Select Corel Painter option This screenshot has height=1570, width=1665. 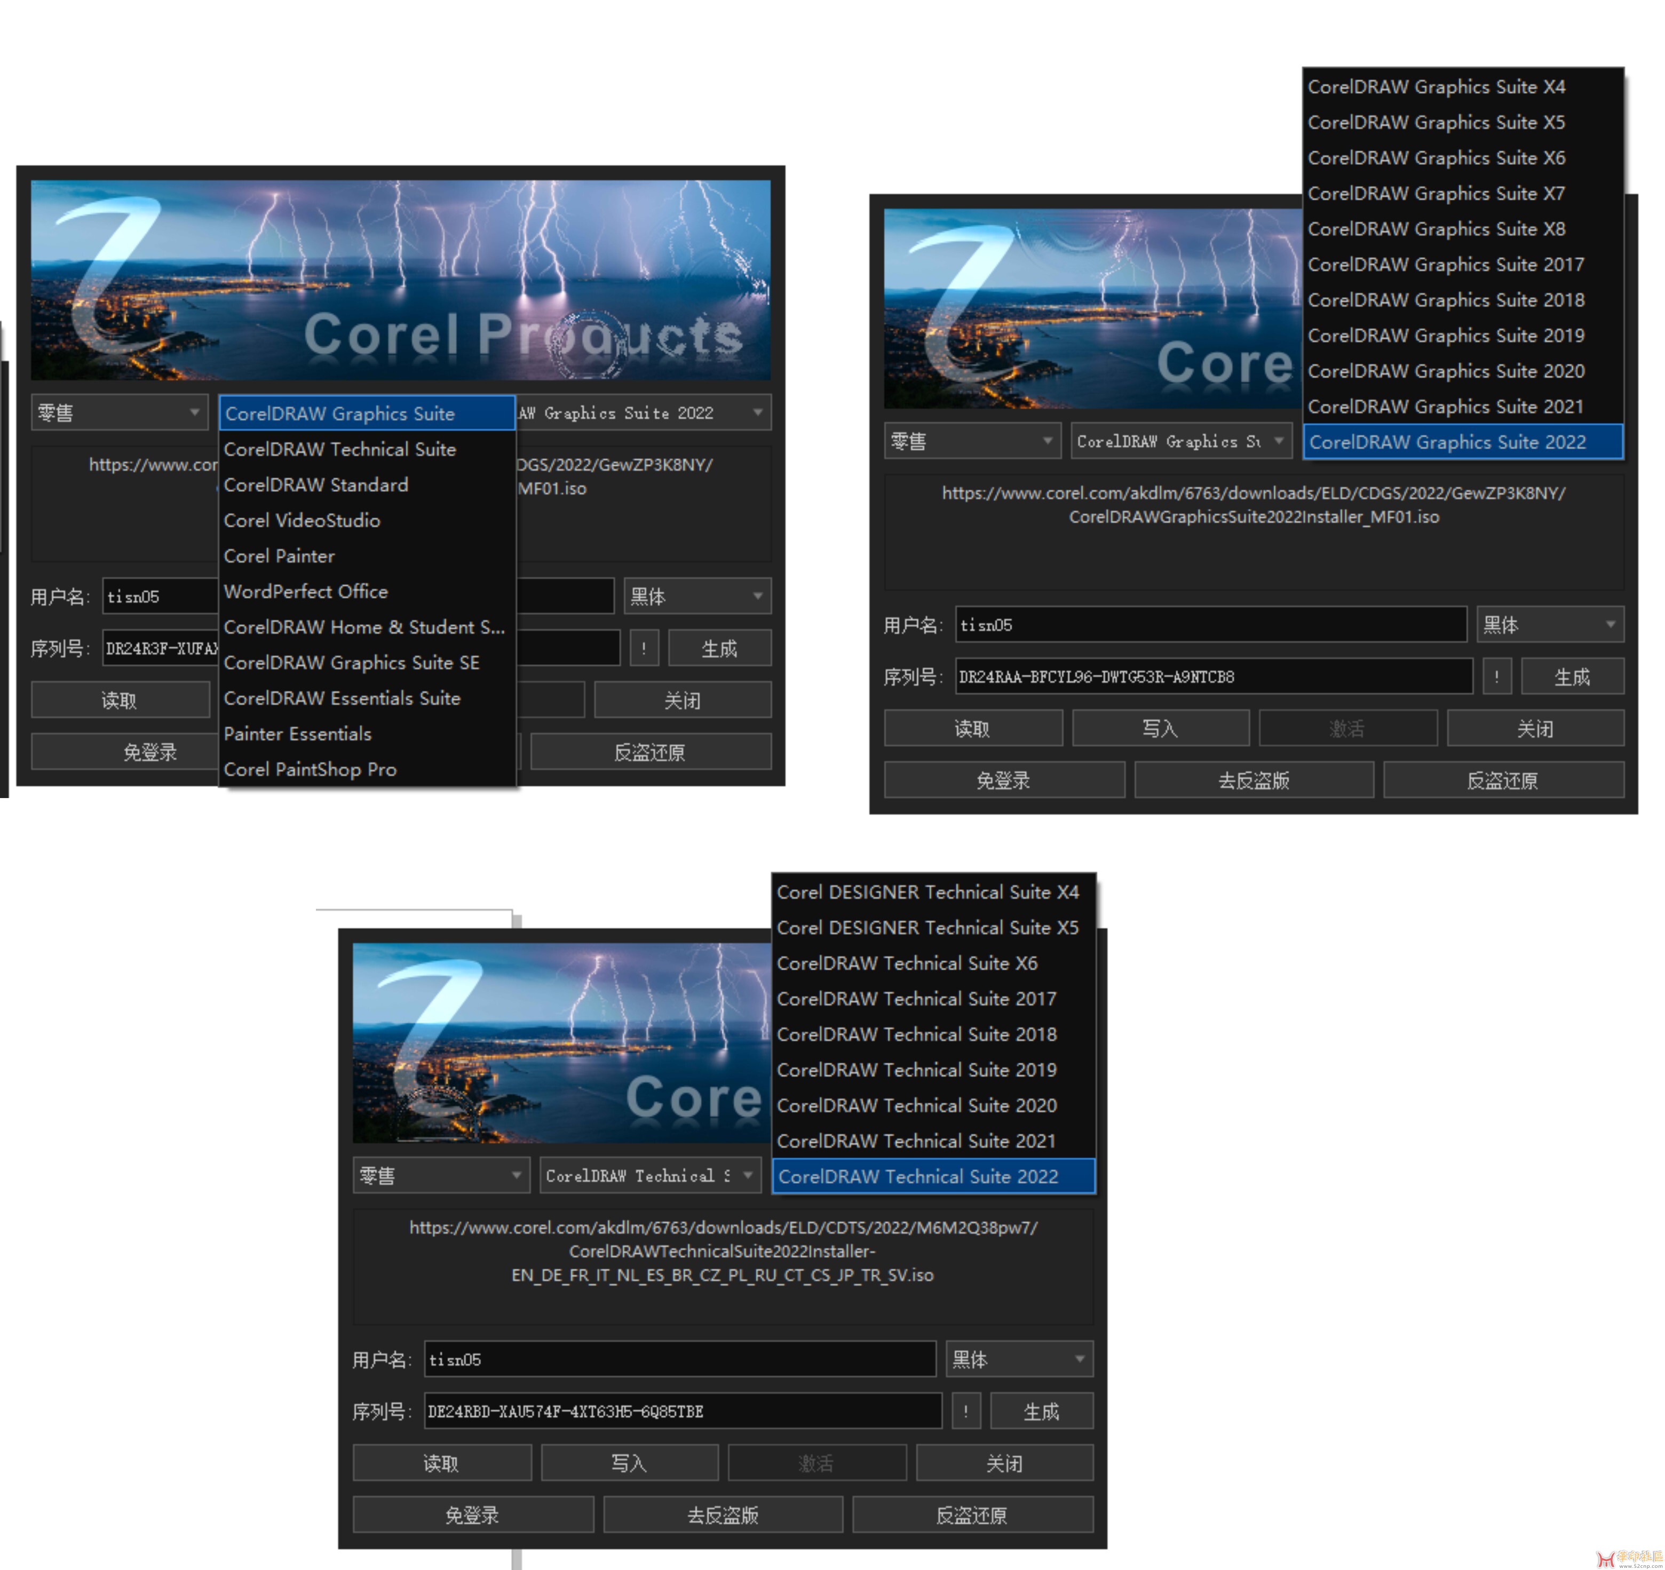367,556
